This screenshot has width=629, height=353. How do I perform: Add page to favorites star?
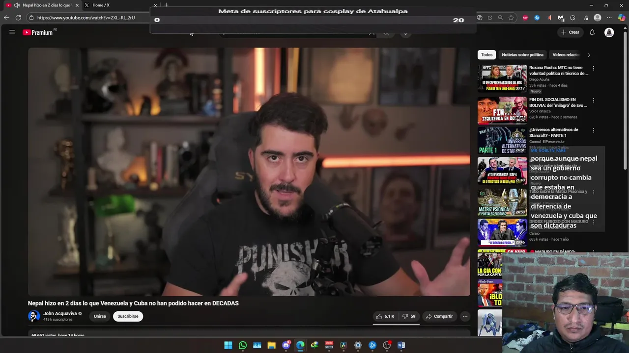click(x=511, y=18)
